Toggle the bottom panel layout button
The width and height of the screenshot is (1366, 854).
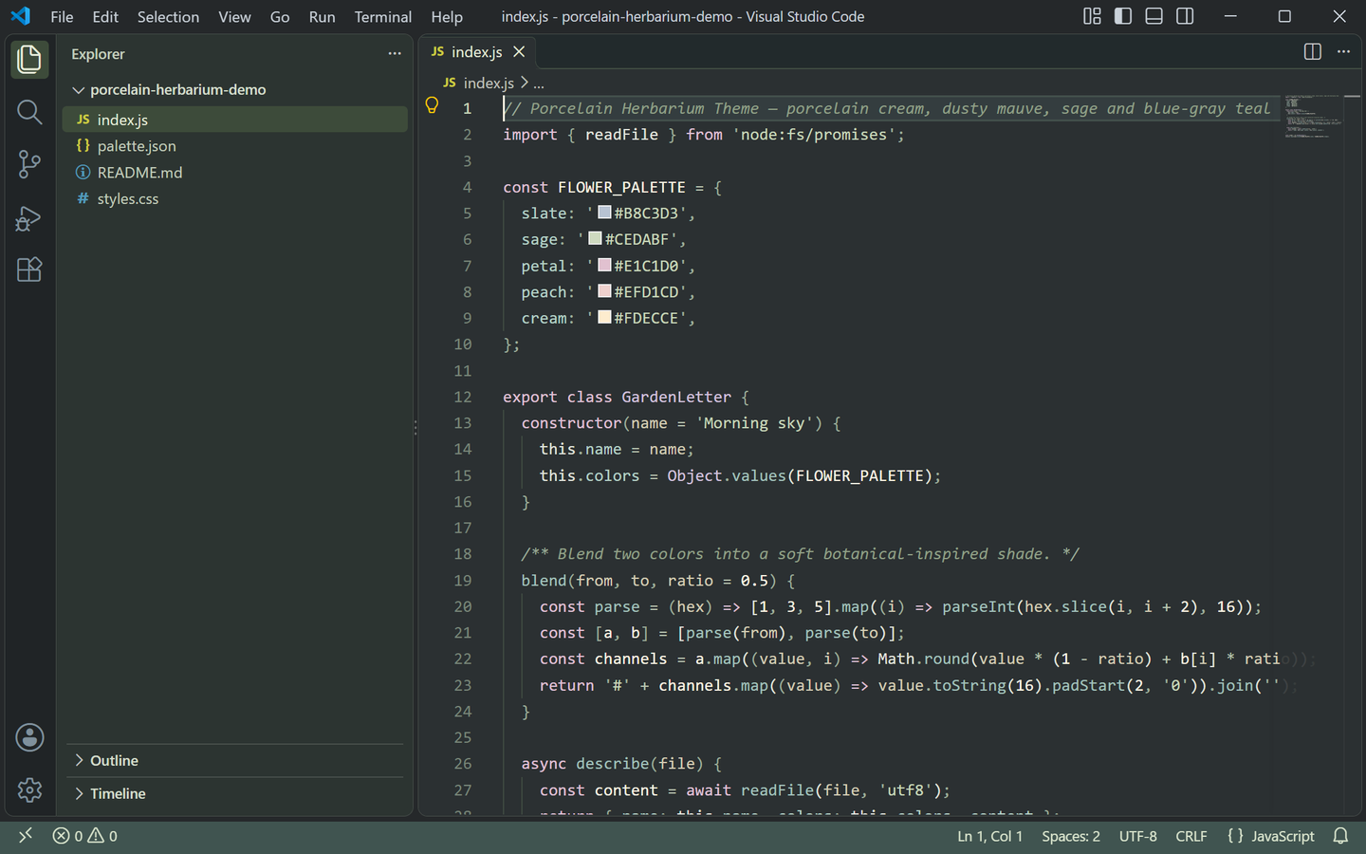1154,16
